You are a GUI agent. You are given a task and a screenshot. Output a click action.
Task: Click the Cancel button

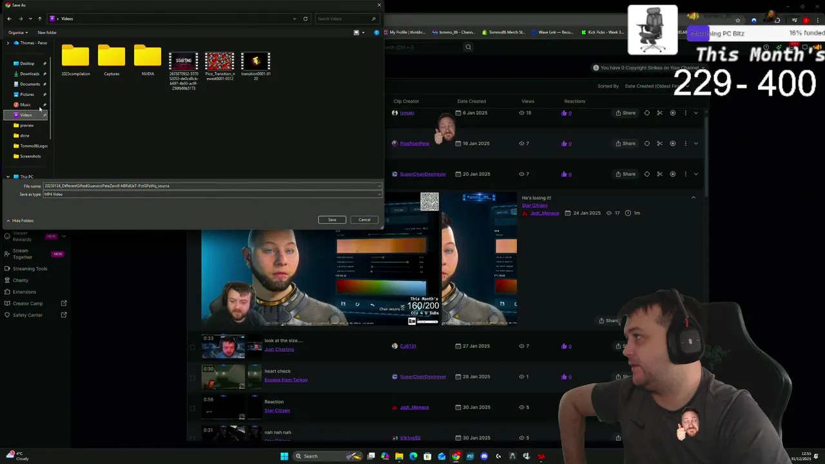(x=364, y=220)
